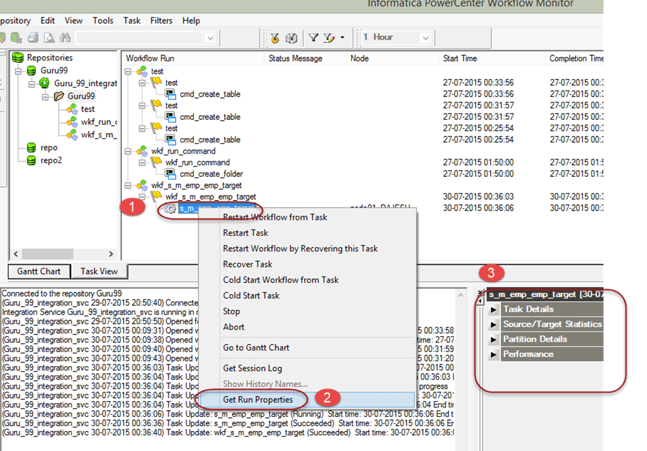Click the Guru_99 integration service green icon
This screenshot has height=451, width=647.
pos(44,83)
